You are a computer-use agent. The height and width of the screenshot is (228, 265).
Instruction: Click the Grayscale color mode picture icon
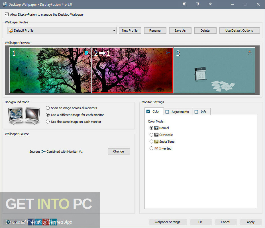(x=156, y=135)
